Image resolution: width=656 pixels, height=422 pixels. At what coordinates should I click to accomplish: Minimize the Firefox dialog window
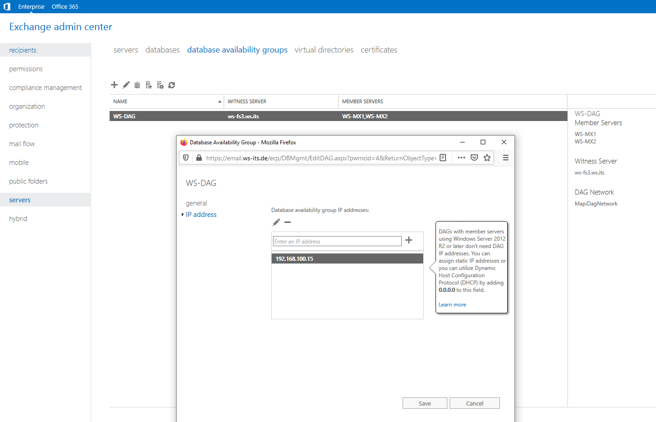coord(462,142)
